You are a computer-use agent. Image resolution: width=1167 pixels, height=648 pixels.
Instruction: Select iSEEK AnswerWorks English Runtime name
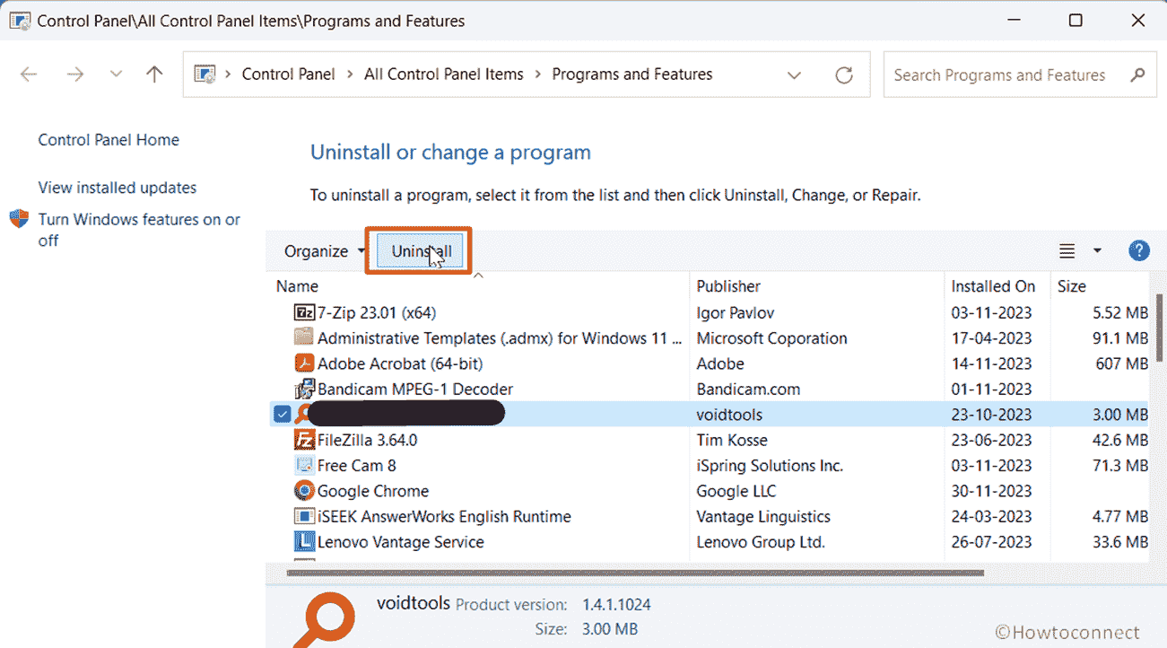444,516
